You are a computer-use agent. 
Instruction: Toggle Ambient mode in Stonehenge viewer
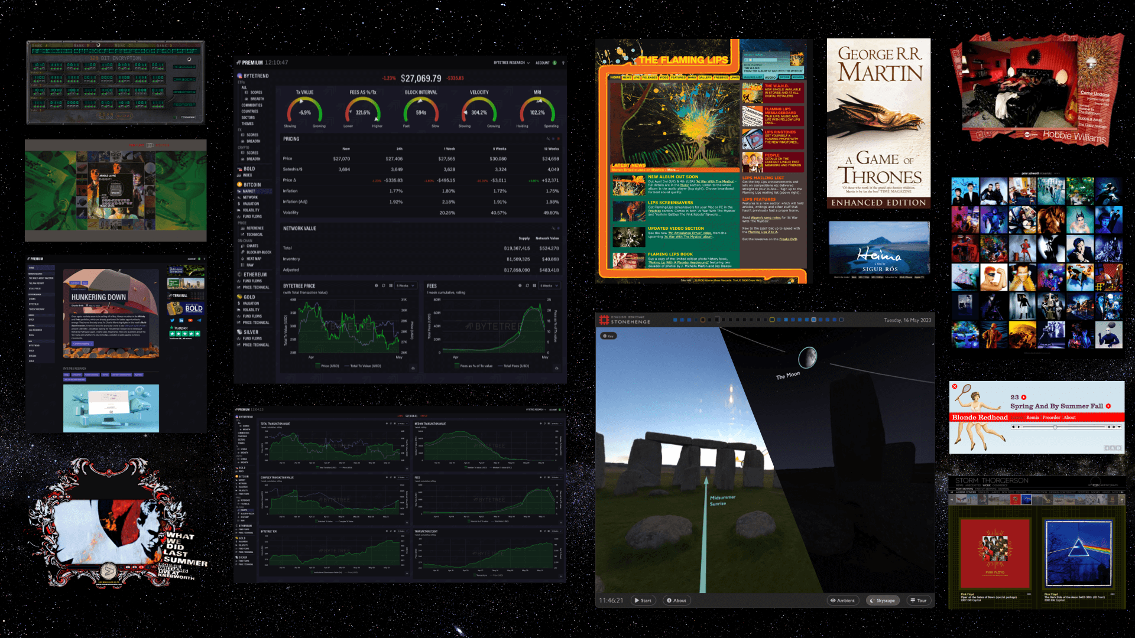click(x=843, y=600)
